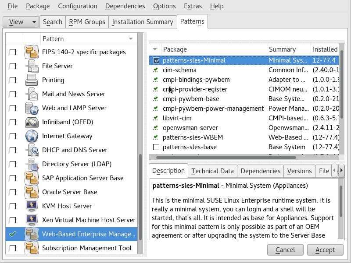Click the Infiniband (OFED) pattern icon
The image size is (351, 263).
(x=32, y=122)
